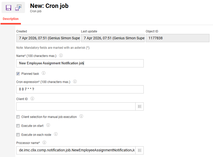Click the info icon next to Client ID
Viewport: 213px width, 157px height.
(32, 99)
